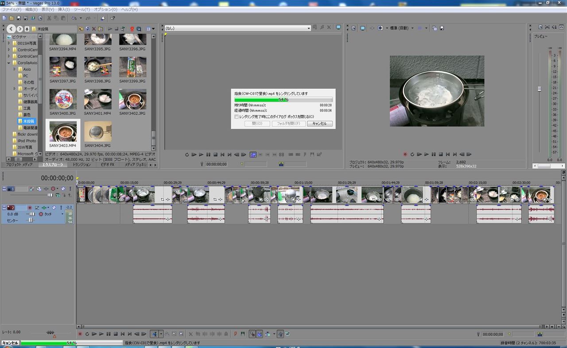Minimize video track 1 height
The height and width of the screenshot is (348, 567).
tap(4, 188)
